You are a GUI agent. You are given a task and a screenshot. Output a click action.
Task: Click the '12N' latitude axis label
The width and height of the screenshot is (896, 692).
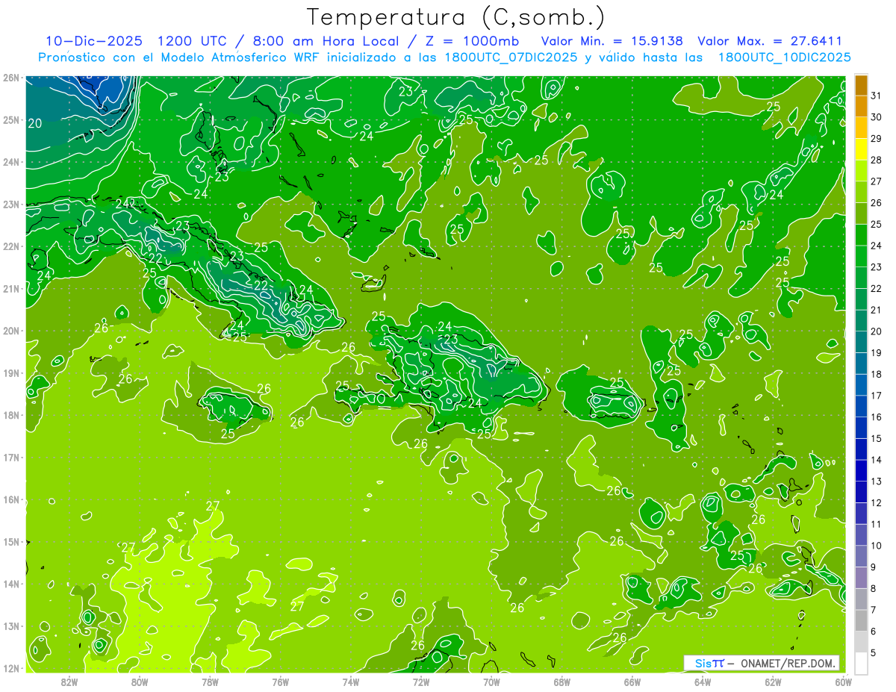(x=11, y=668)
